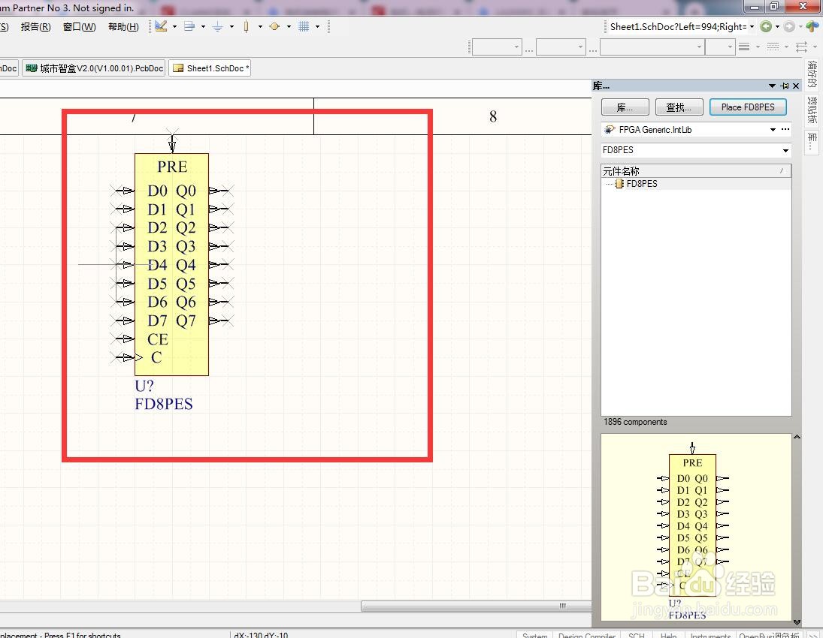Expand the digital devices dropdown arrow
Image resolution: width=823 pixels, height=638 pixels.
[260, 26]
